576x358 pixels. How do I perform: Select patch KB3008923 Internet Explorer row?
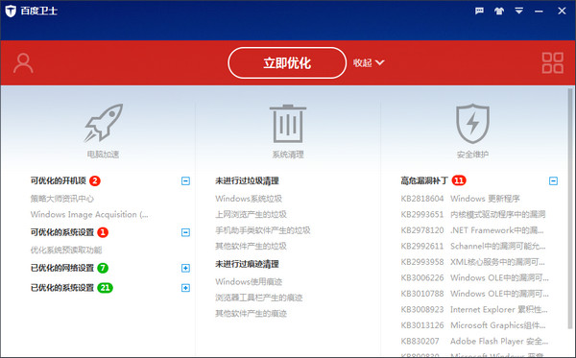click(474, 309)
